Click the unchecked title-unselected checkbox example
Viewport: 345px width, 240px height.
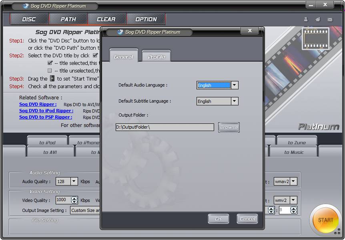[50, 71]
